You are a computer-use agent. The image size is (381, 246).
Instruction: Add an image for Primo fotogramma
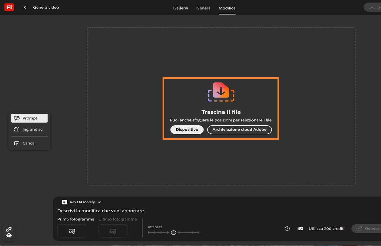pos(72,231)
